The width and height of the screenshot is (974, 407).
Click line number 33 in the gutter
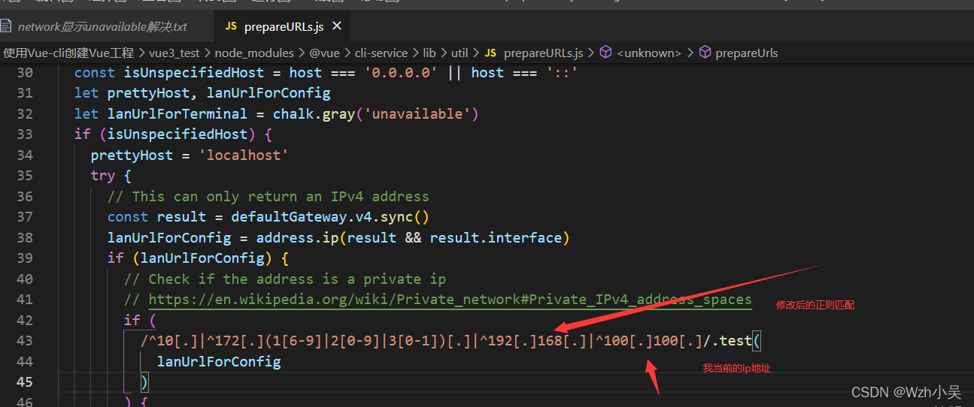(25, 134)
